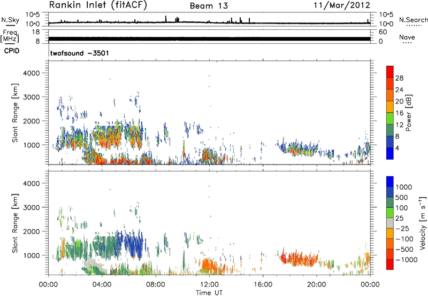The width and height of the screenshot is (428, 296).
Task: Pick the top red segment of Power colorbar
Action: tap(390, 72)
